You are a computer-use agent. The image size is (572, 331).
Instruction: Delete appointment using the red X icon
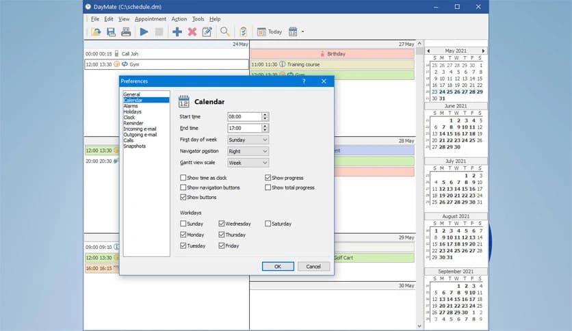(192, 32)
